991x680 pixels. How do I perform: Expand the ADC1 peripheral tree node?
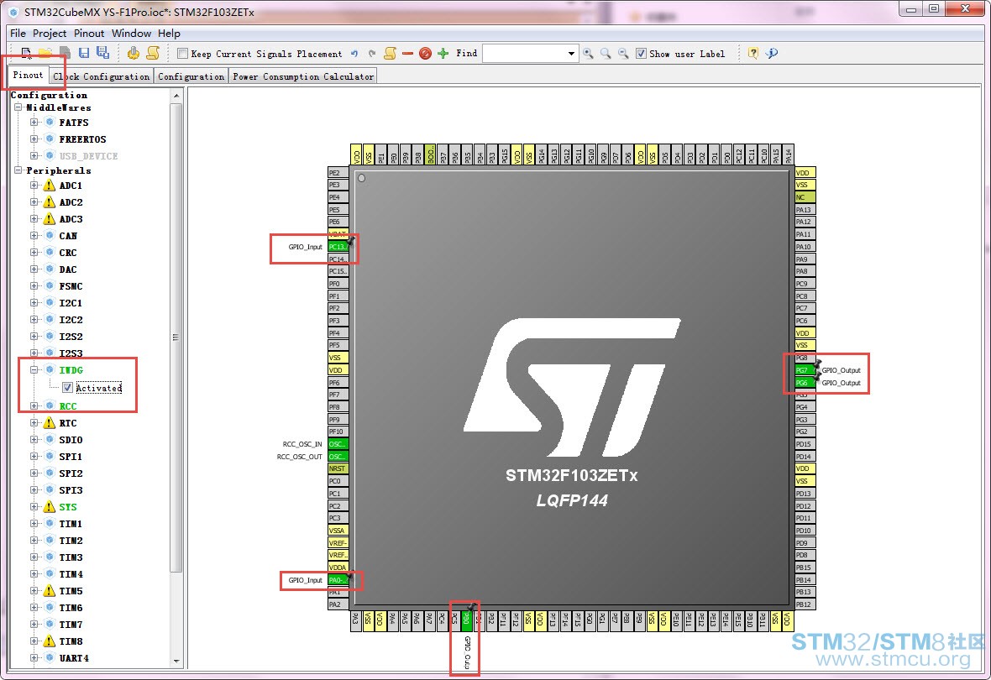click(x=34, y=186)
